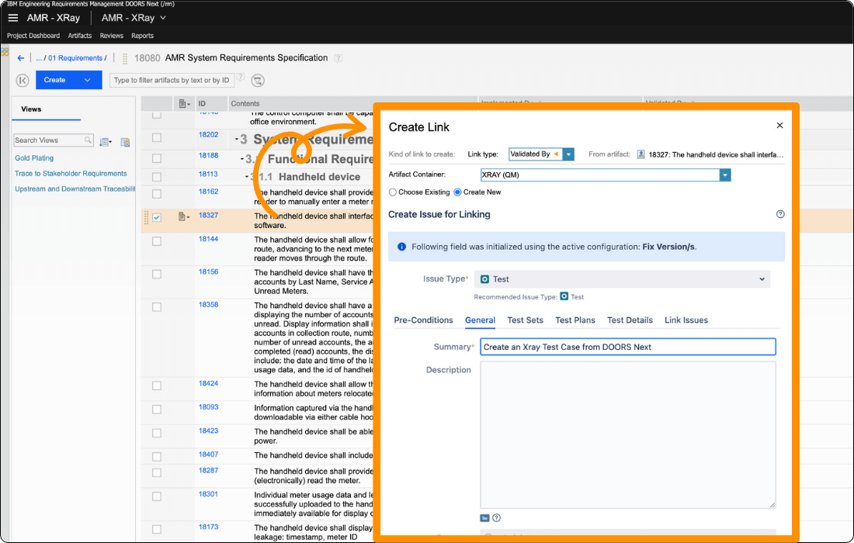854x543 pixels.
Task: Open the Reports menu
Action: point(142,36)
